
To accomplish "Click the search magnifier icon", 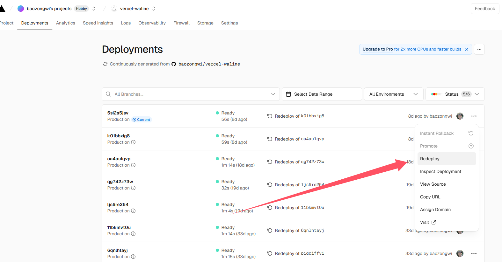I will pyautogui.click(x=108, y=94).
